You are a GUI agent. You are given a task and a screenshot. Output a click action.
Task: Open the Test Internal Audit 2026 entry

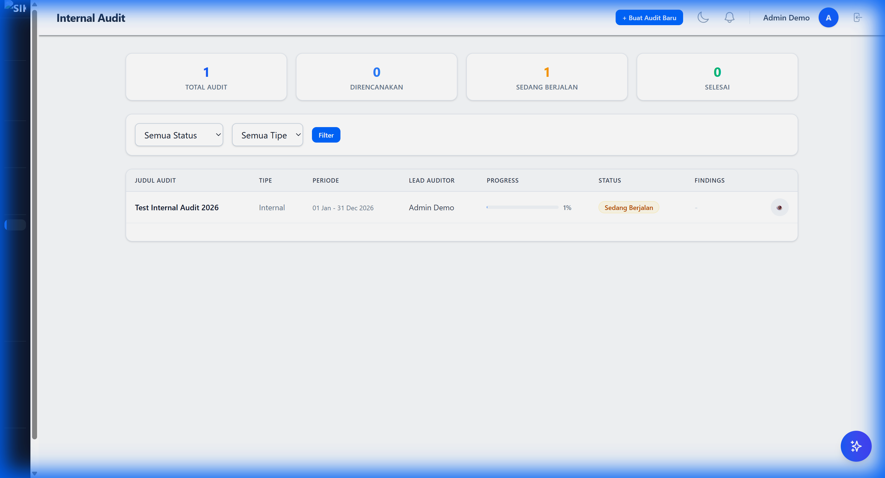tap(177, 208)
